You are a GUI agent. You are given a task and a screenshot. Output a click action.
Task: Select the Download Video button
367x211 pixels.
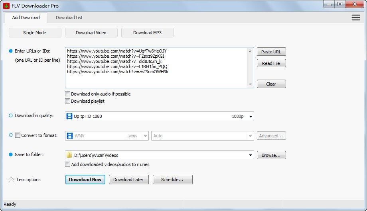[91, 33]
